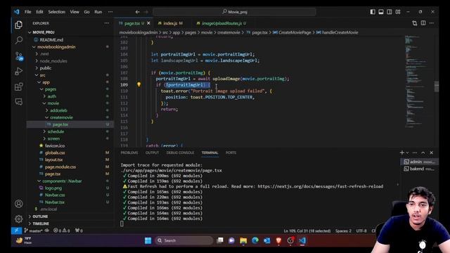Collapse the MOVIE_PROJ root folder
450x253 pixels.
point(44,32)
